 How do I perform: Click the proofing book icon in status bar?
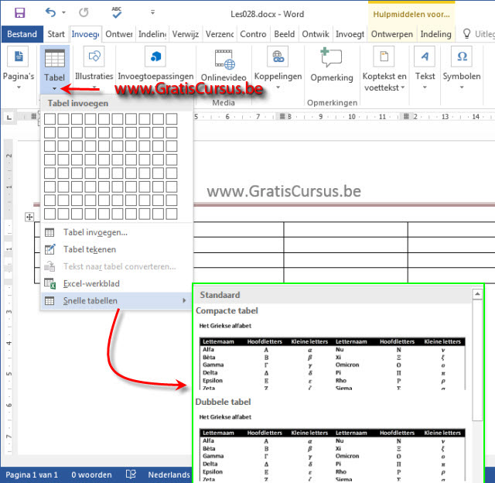point(131,474)
